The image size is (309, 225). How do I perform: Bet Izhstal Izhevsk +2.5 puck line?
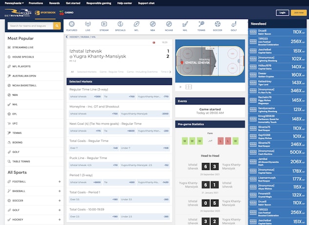94,165
